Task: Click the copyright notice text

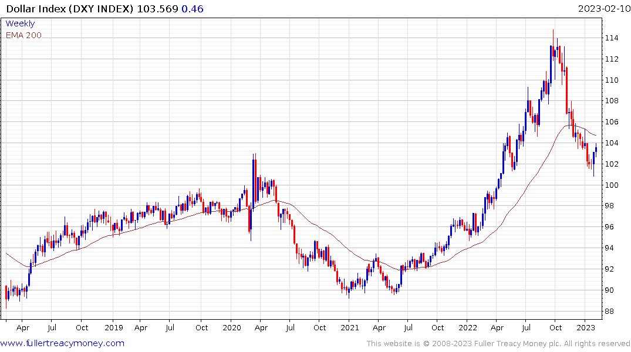Action: point(498,344)
